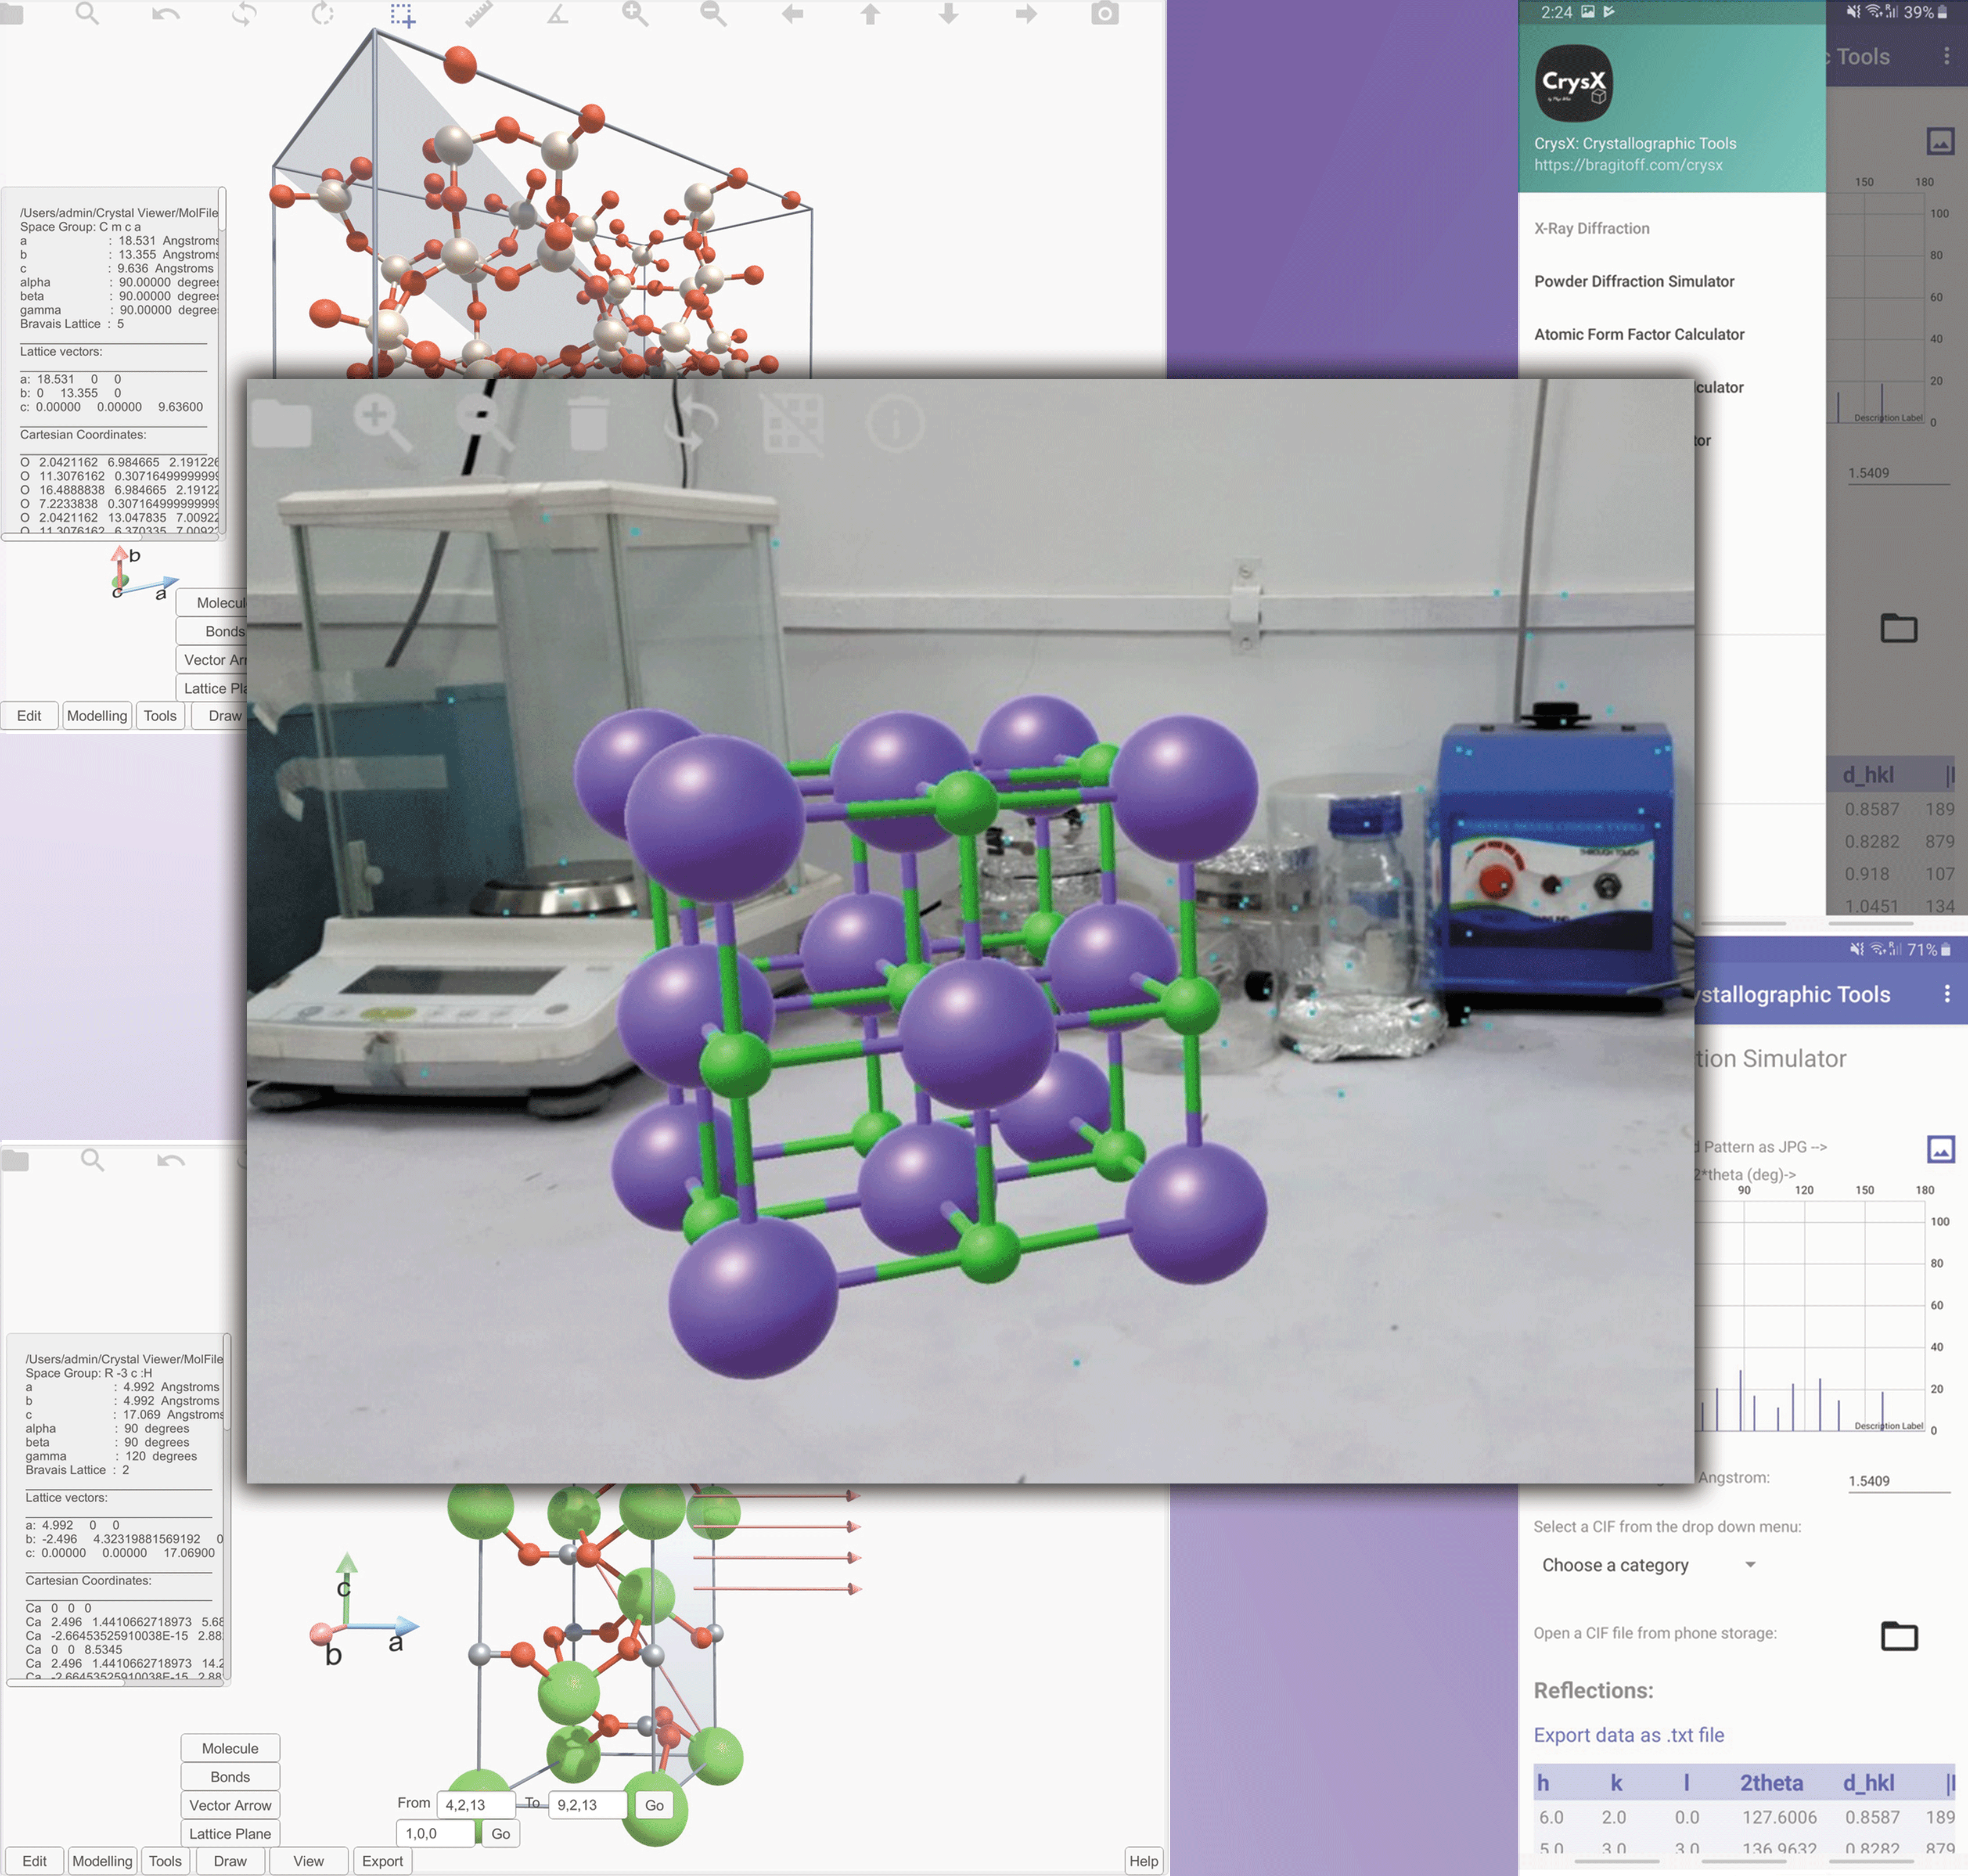Activate the rectangular selection tool
The image size is (1968, 1876).
[402, 15]
